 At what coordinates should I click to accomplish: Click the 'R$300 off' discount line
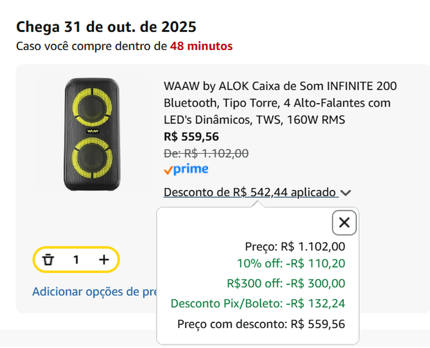(x=285, y=283)
